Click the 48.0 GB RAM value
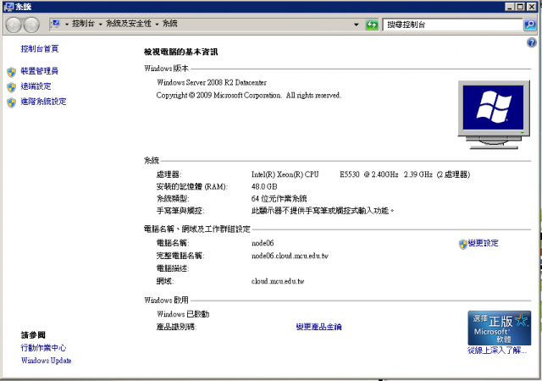542x381 pixels. [x=264, y=187]
